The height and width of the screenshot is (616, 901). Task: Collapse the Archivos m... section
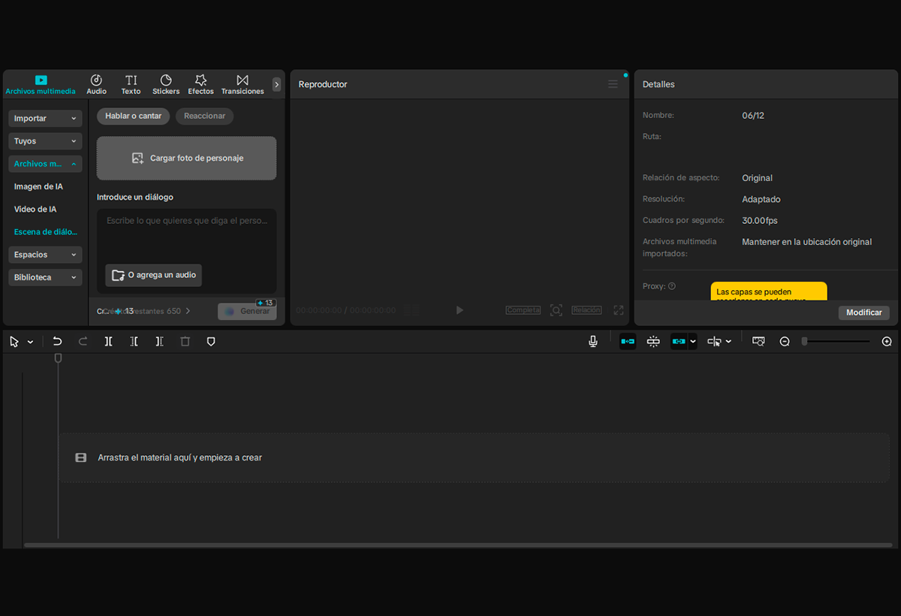[x=45, y=164]
